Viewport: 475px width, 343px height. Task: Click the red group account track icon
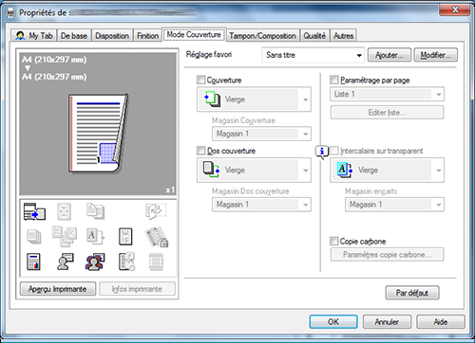[95, 262]
